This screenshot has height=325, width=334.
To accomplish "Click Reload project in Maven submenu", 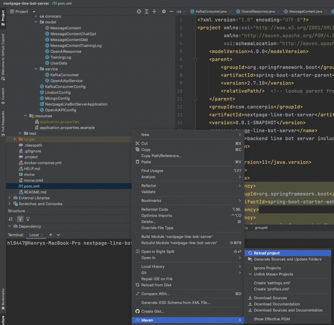I will 288,253.
